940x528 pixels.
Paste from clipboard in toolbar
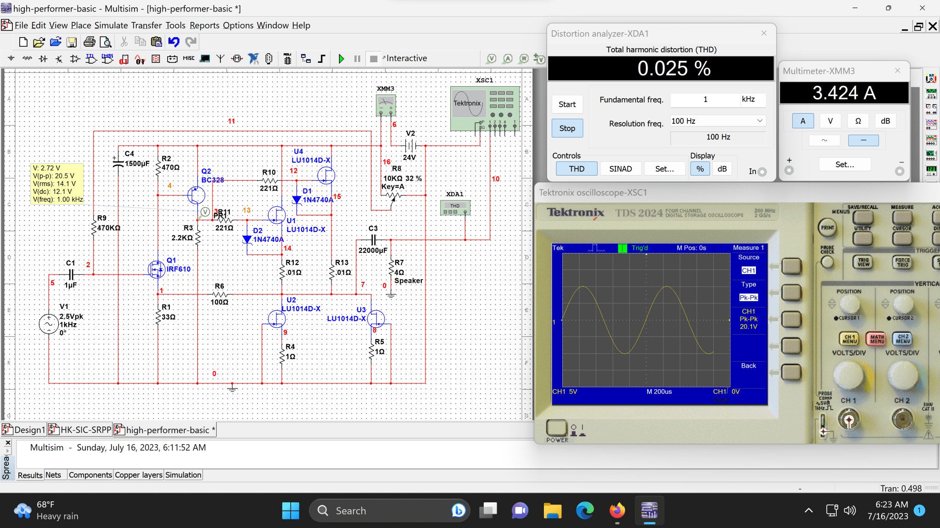[157, 42]
